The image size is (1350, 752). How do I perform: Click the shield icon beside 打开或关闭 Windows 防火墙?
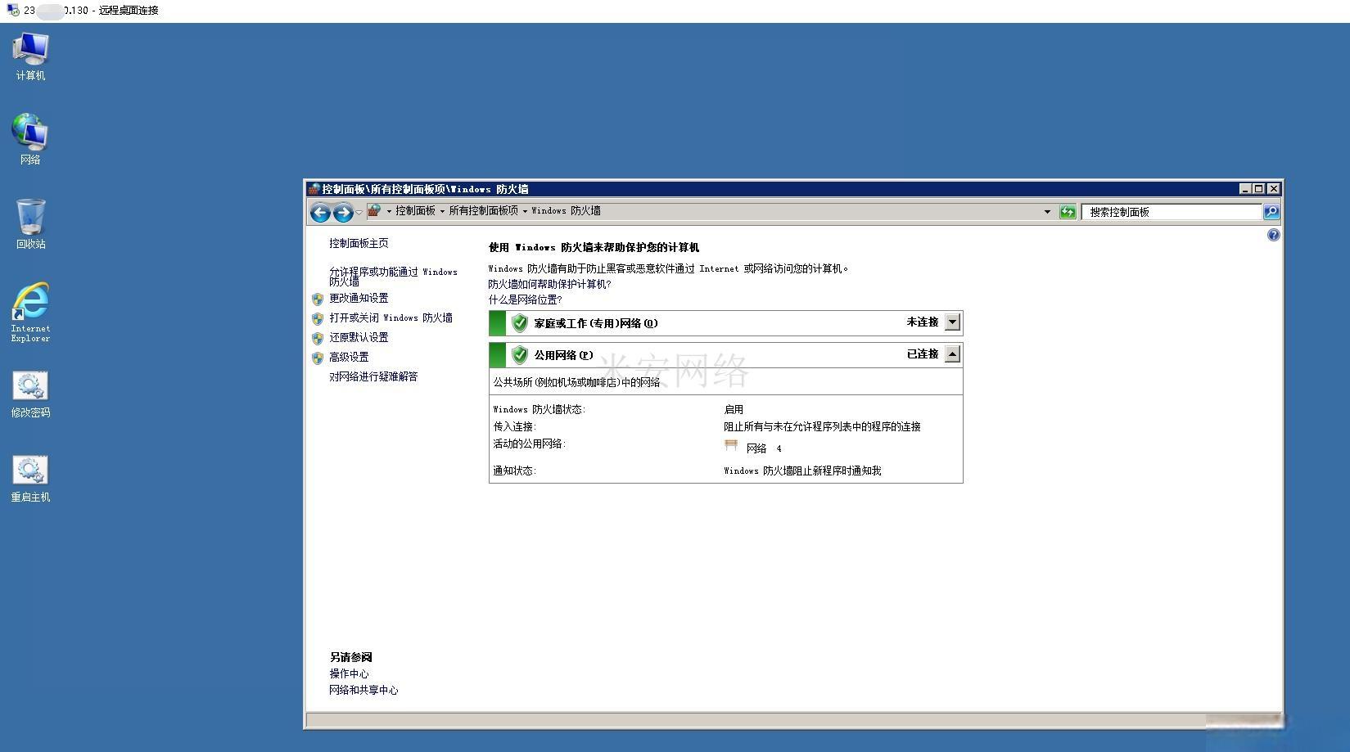pyautogui.click(x=318, y=318)
